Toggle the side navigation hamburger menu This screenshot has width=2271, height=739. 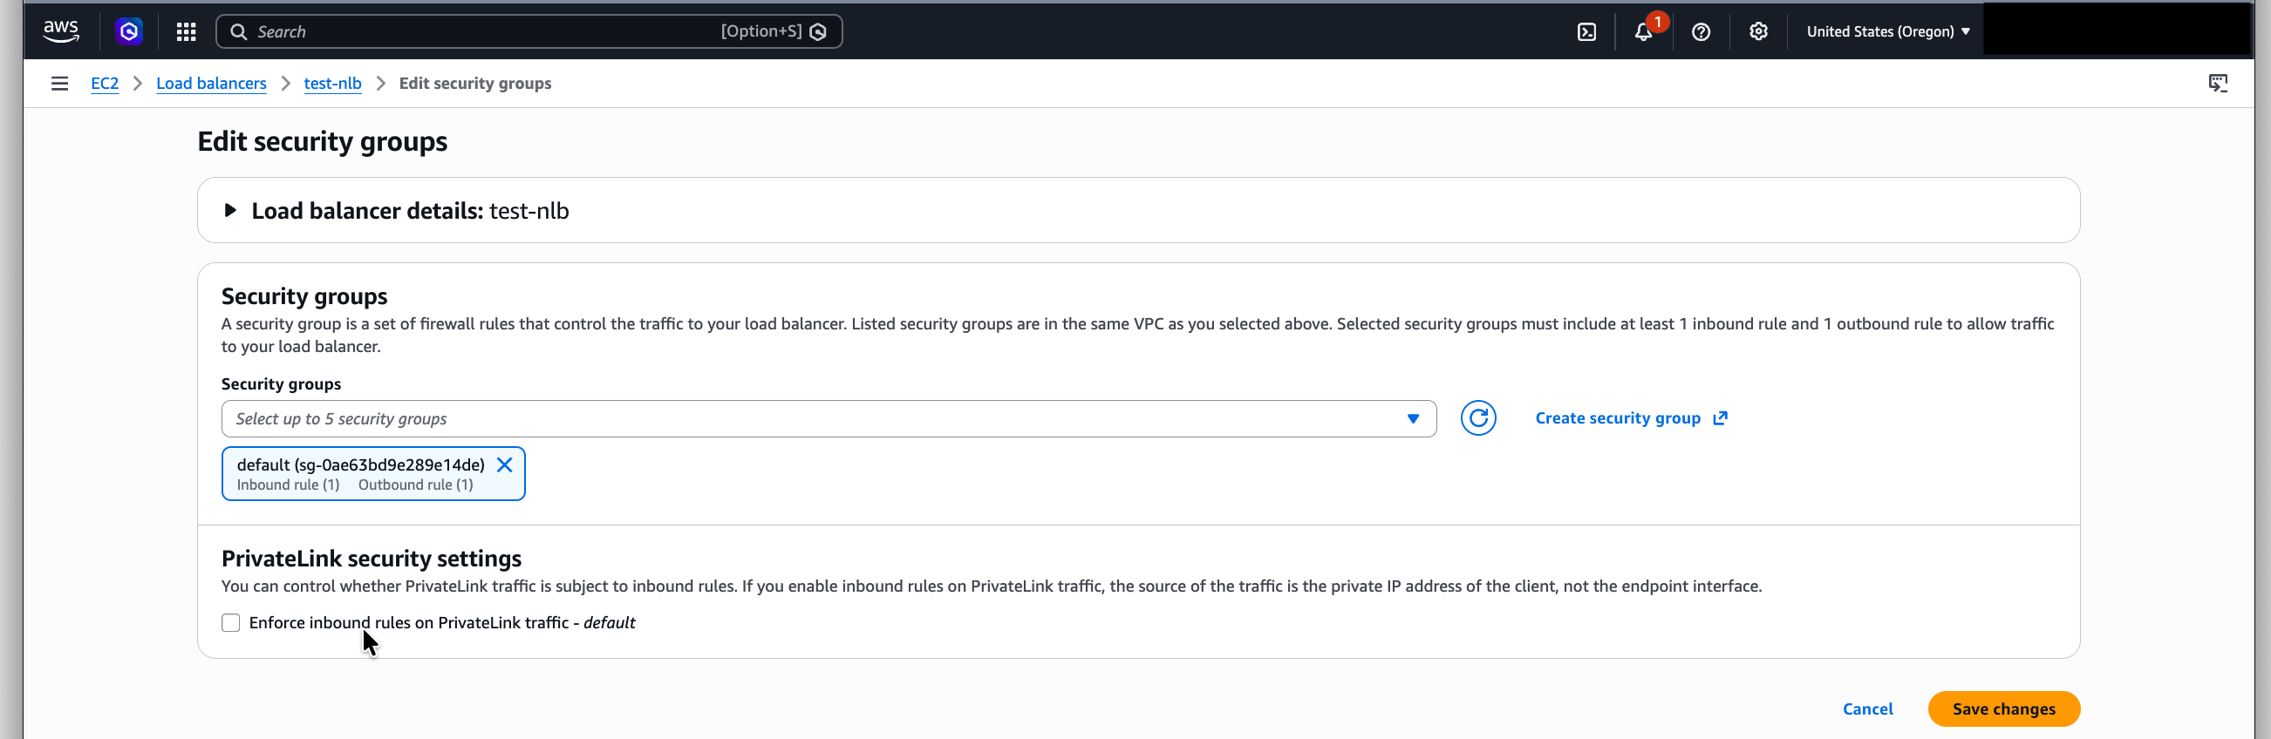point(59,84)
